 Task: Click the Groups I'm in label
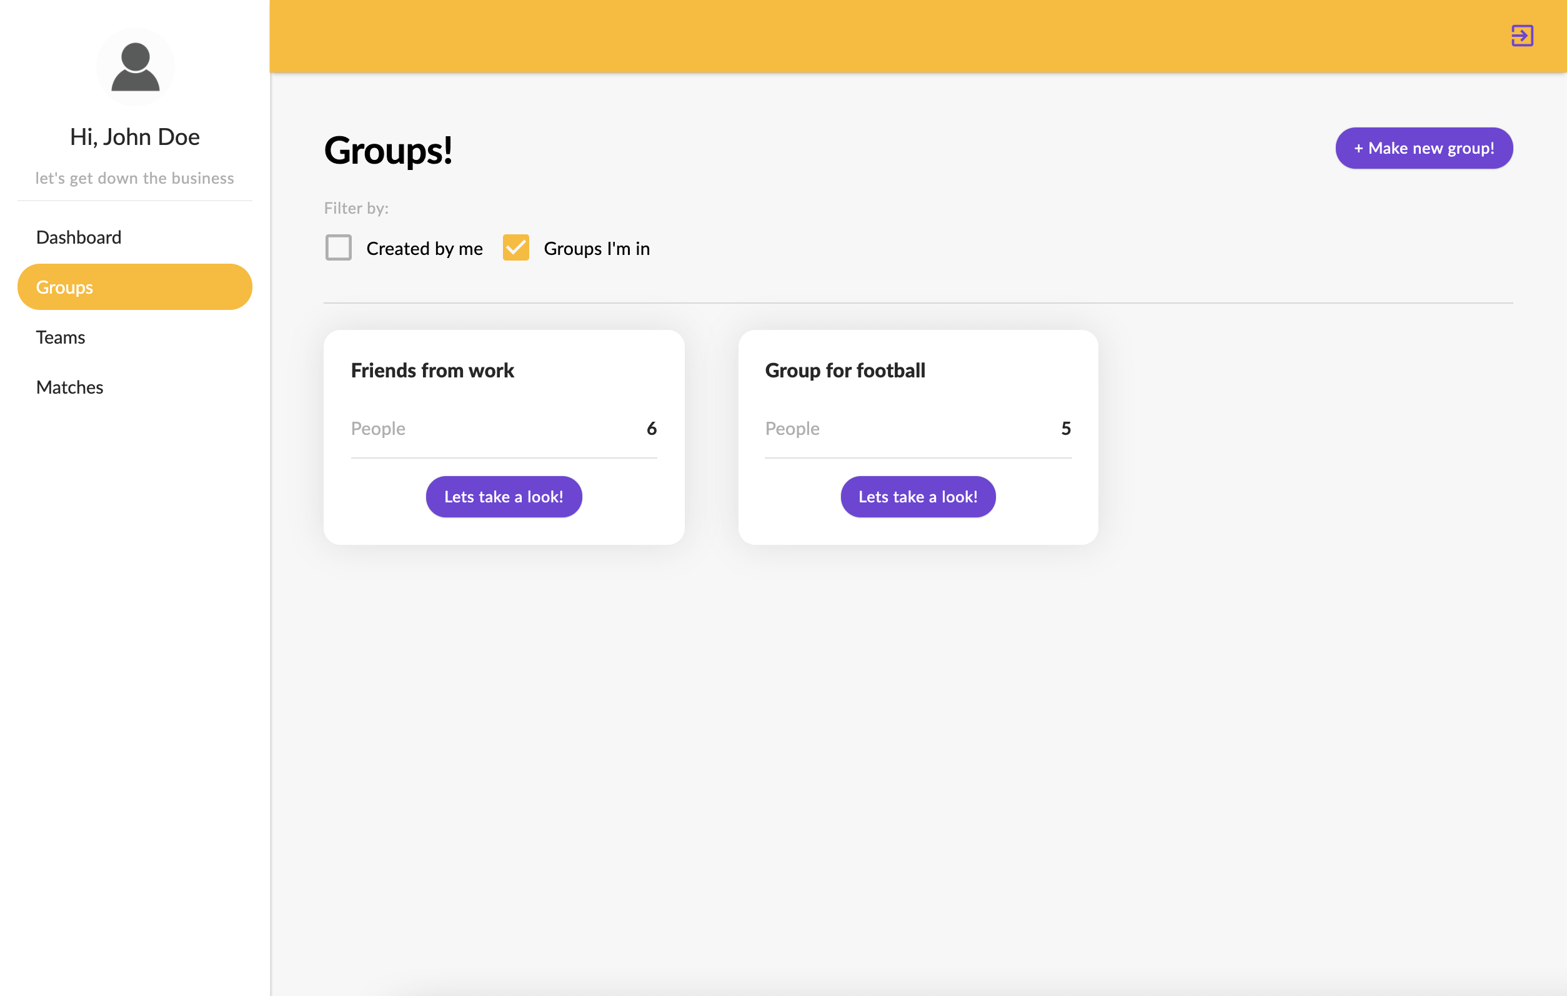pos(596,249)
